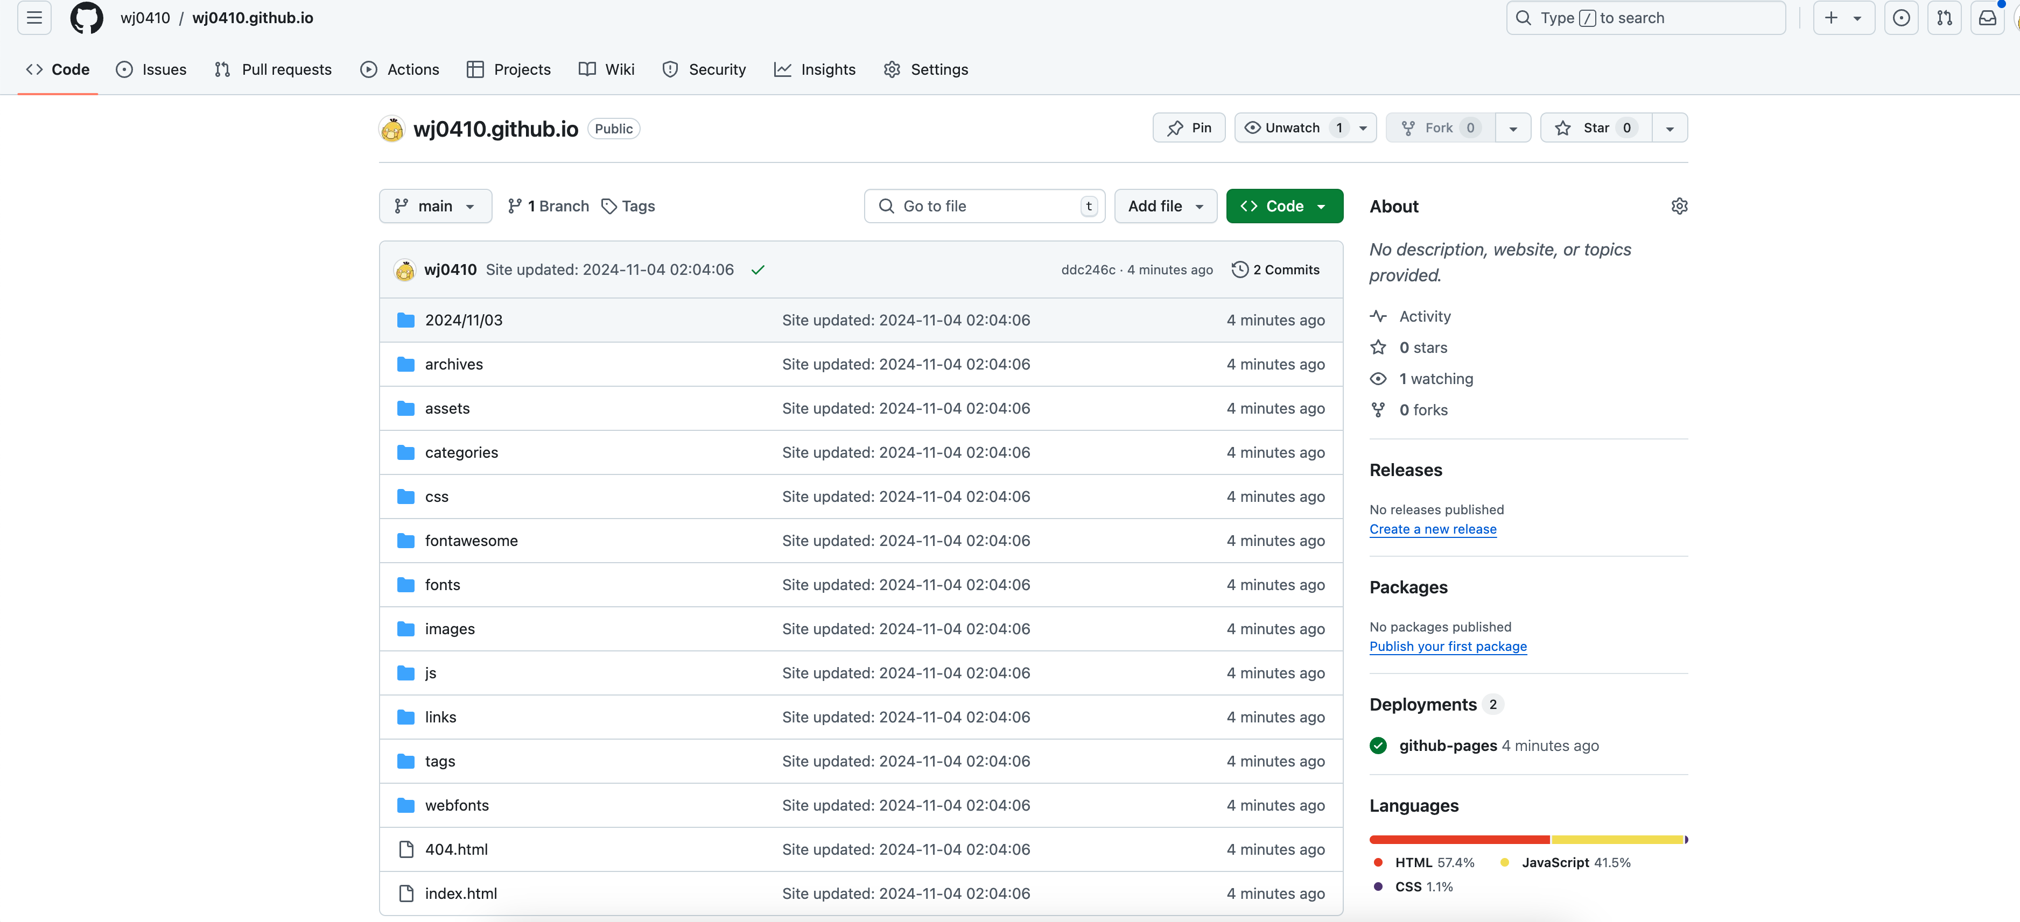Click the GitHub logo icon
Screen dimensions: 2020x922
[86, 18]
